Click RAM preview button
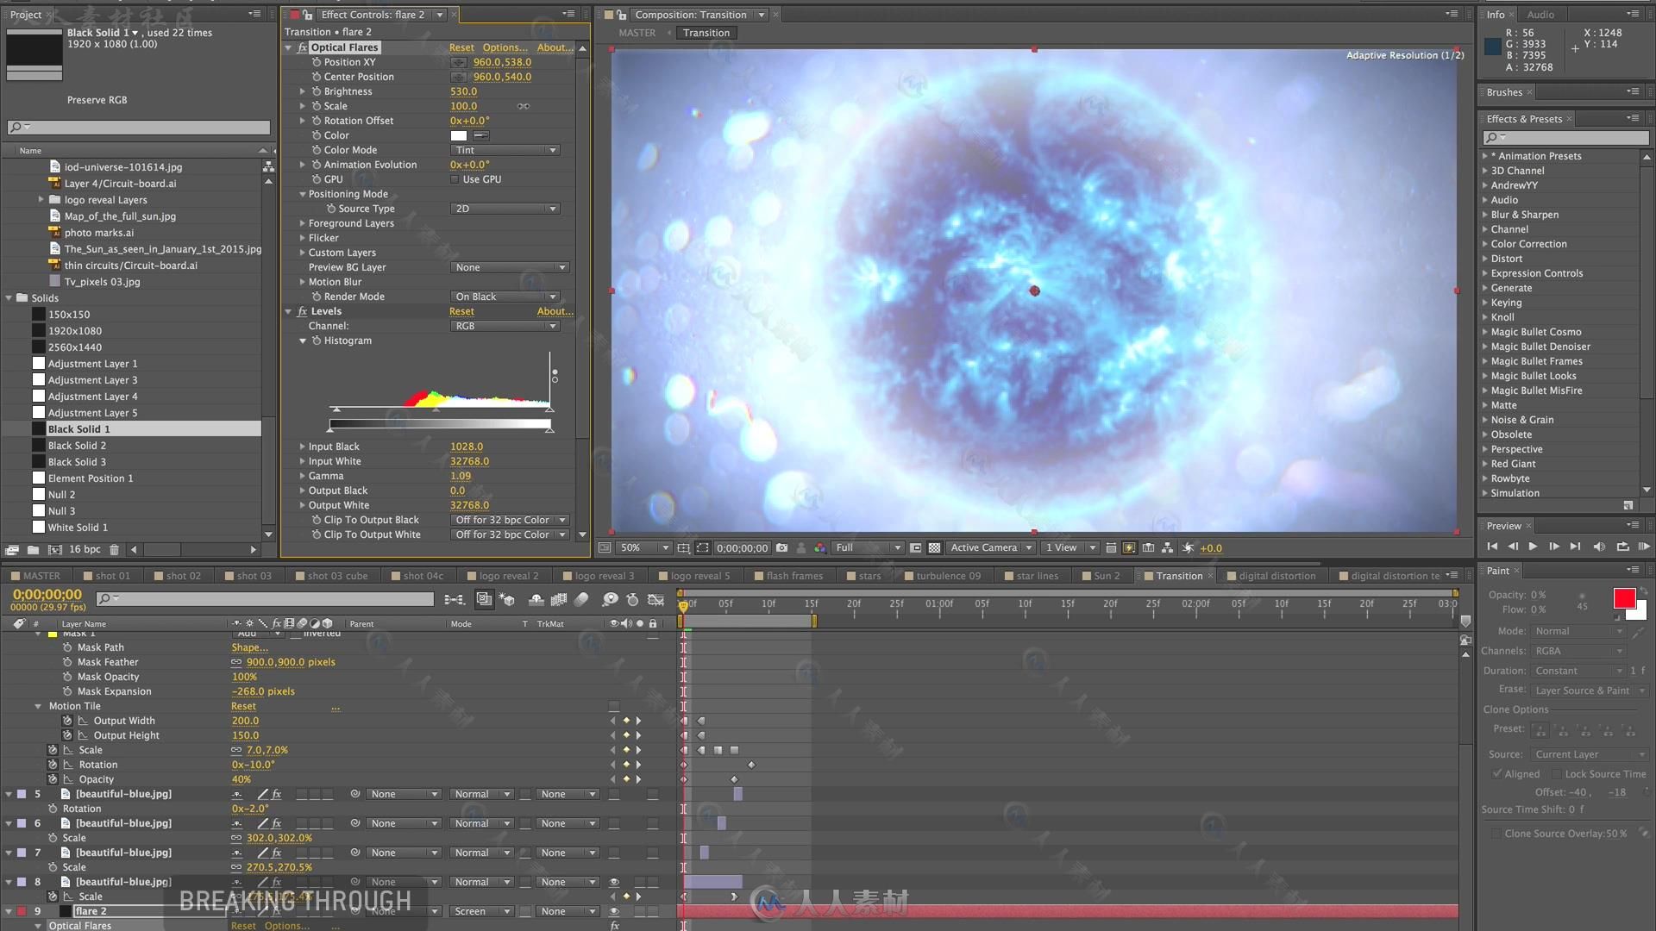The image size is (1656, 931). [1644, 547]
